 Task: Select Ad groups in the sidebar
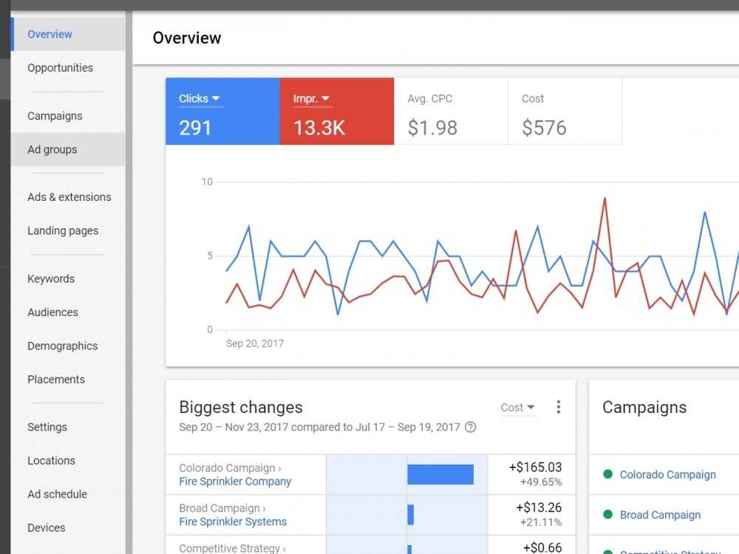coord(52,149)
